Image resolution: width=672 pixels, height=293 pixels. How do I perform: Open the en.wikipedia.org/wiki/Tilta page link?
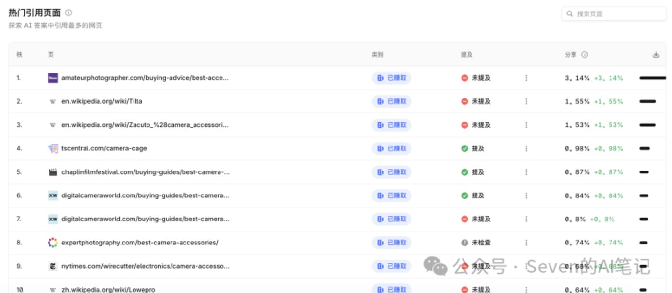pos(102,101)
